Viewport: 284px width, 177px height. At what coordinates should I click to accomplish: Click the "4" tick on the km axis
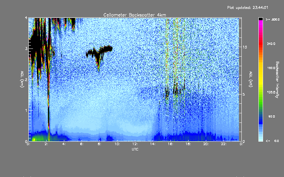coord(26,18)
